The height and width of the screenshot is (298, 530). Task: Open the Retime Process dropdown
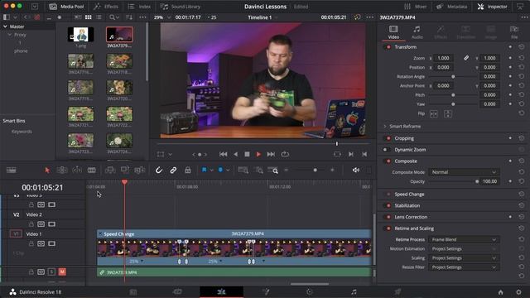pos(464,239)
